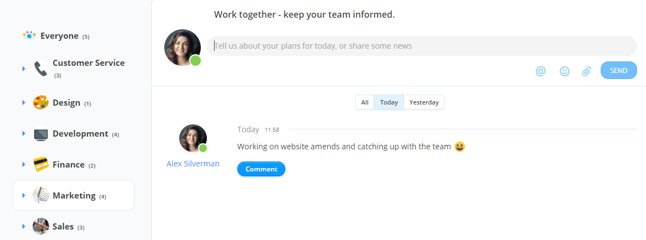Screen dimensions: 646x240
Task: Click the Finance credit card icon
Action: (41, 165)
